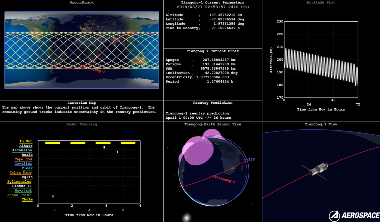Click the Tiangong-1 View panel title

pyautogui.click(x=321, y=124)
